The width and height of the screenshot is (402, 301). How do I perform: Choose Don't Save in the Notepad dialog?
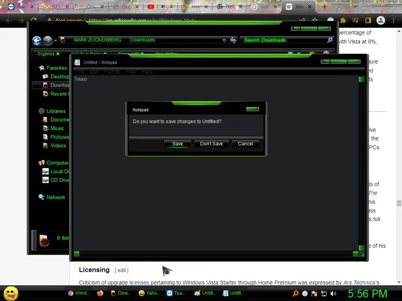[x=211, y=144]
